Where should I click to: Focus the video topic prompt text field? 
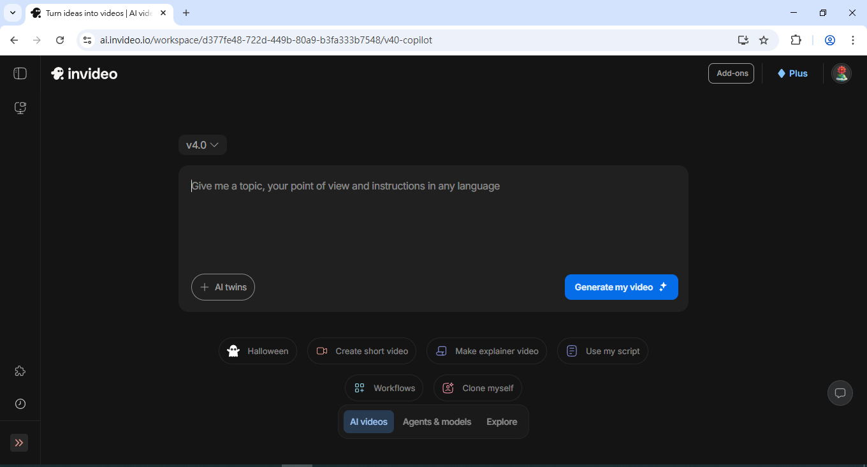tap(432, 217)
